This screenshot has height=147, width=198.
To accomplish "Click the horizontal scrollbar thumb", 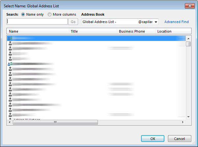I will click(55, 122).
